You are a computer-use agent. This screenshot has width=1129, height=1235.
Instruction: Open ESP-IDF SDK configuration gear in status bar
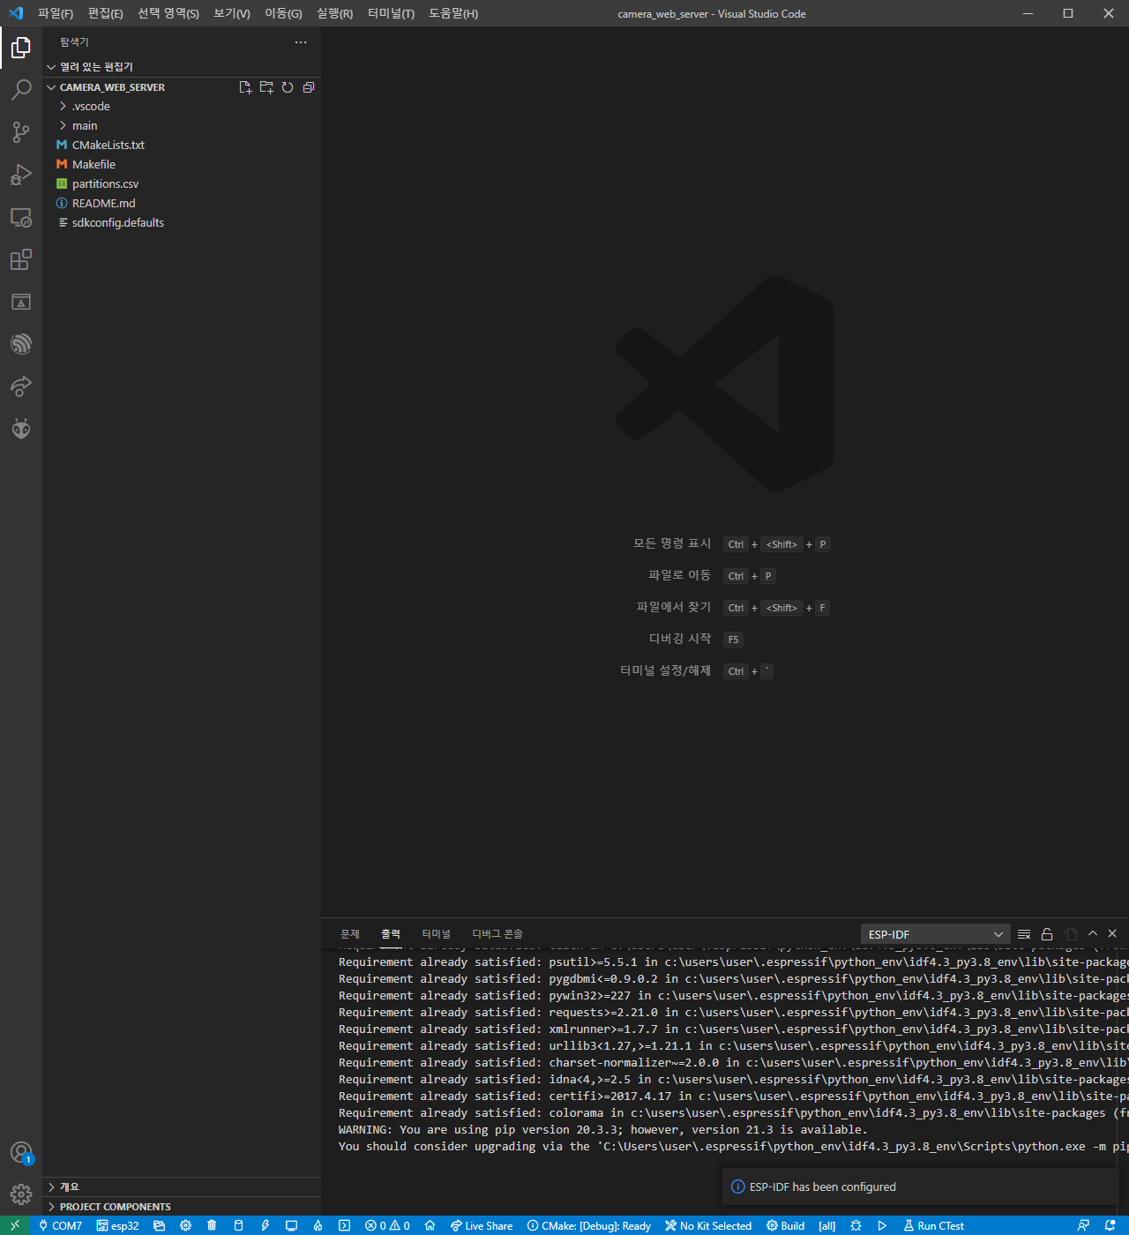[x=185, y=1225]
